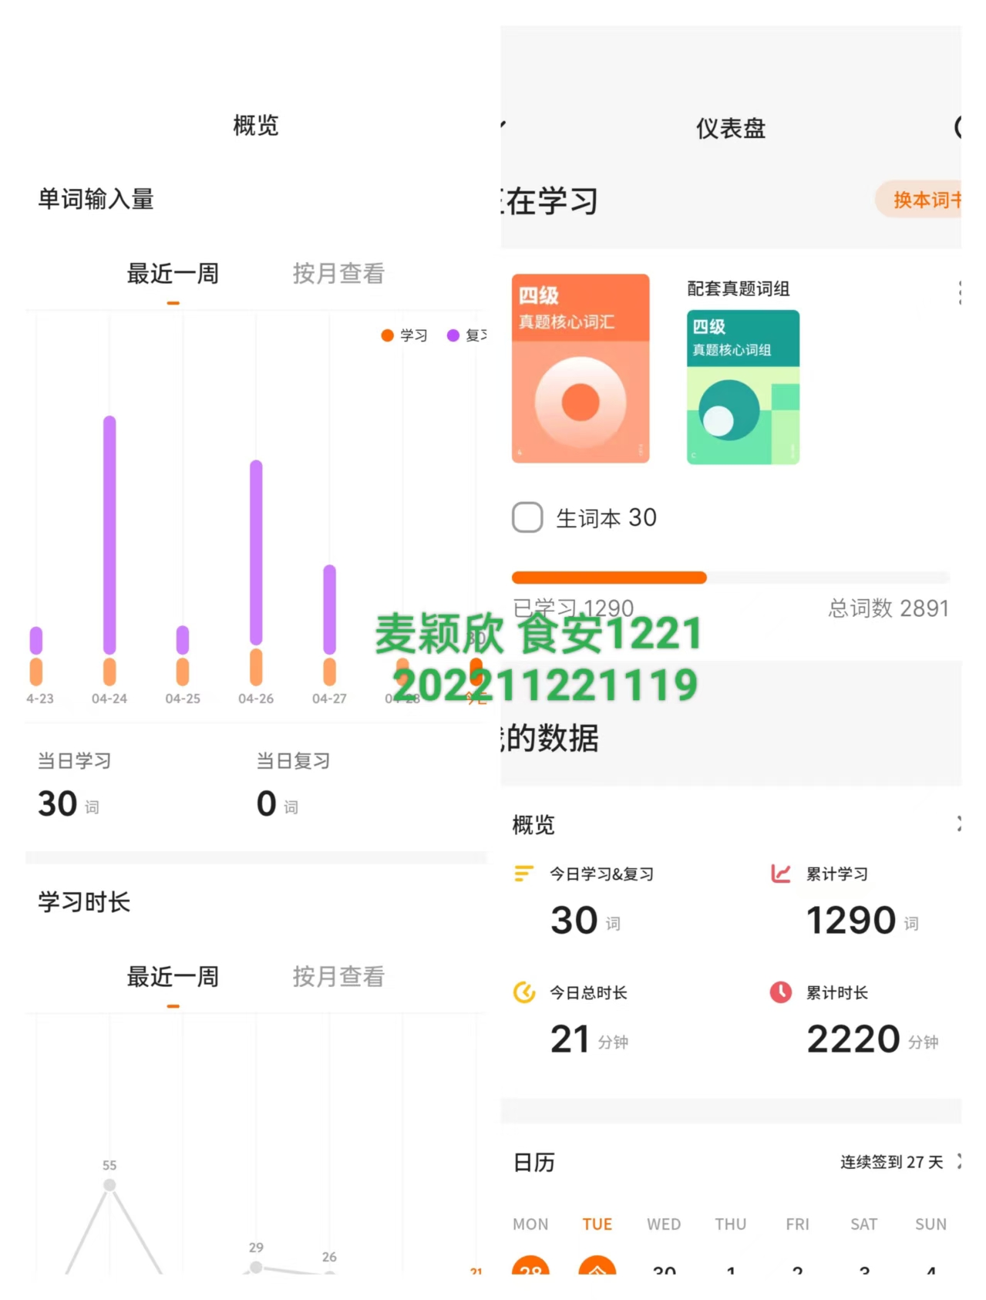Click the 累计学习 red chart icon
This screenshot has height=1300, width=986.
coord(780,874)
